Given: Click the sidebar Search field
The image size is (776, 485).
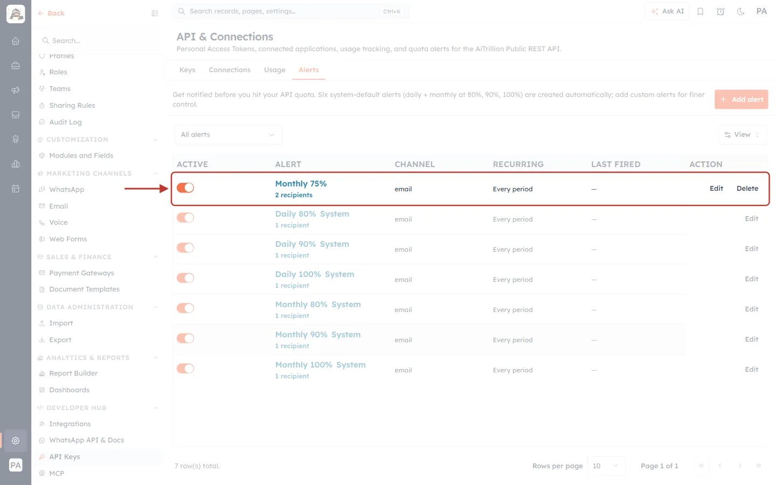Looking at the screenshot, I should pos(99,41).
